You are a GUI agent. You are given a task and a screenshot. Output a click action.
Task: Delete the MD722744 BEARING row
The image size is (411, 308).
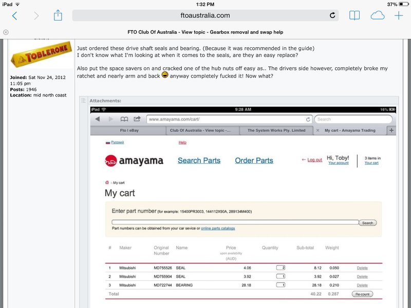(x=362, y=285)
